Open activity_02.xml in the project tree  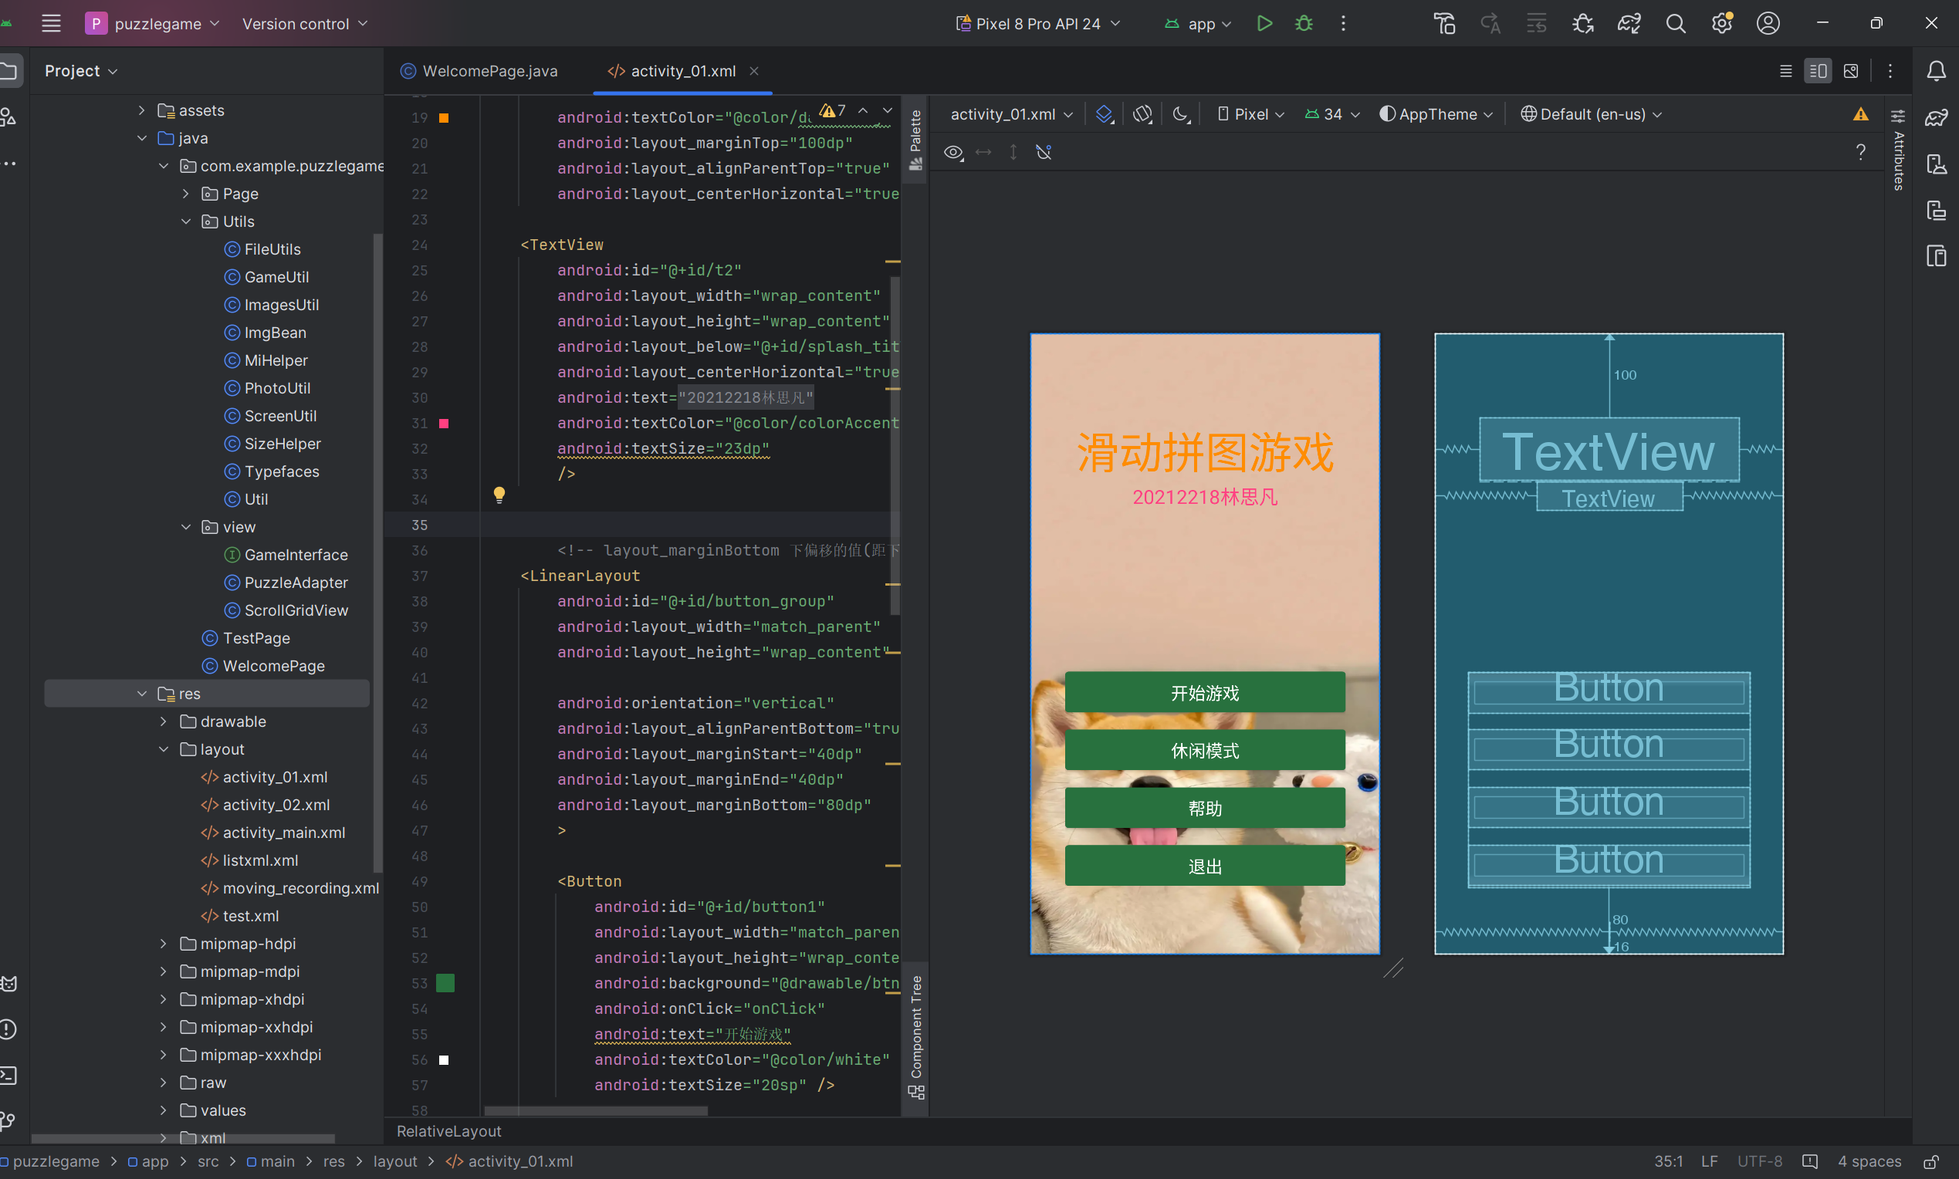point(276,805)
